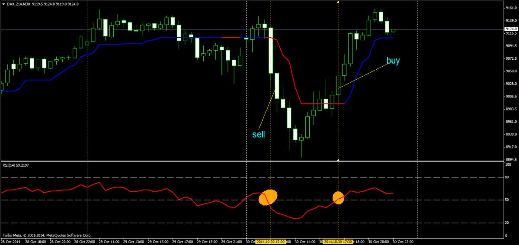Click the RSI 50 level on scale
Screen dimensions: 519x245
tap(508, 200)
